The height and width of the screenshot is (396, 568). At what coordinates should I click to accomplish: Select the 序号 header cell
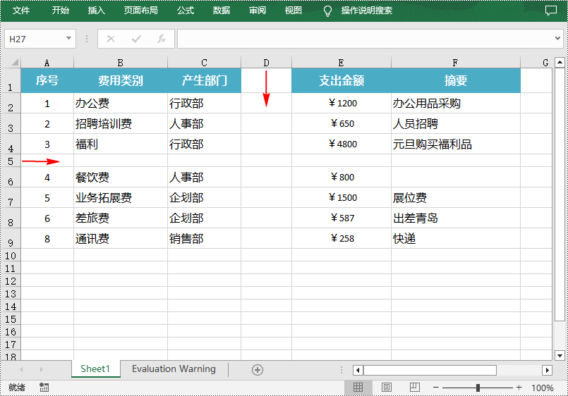pyautogui.click(x=47, y=80)
